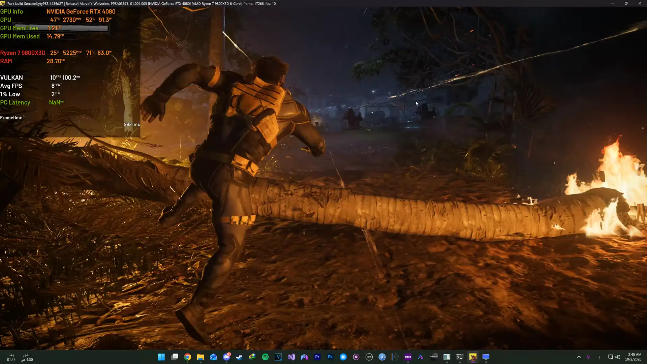
Task: Switch to the Wolverine emulator taskbar icon
Action: (x=473, y=357)
